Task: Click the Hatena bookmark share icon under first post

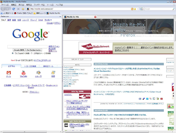Action: 140,99
